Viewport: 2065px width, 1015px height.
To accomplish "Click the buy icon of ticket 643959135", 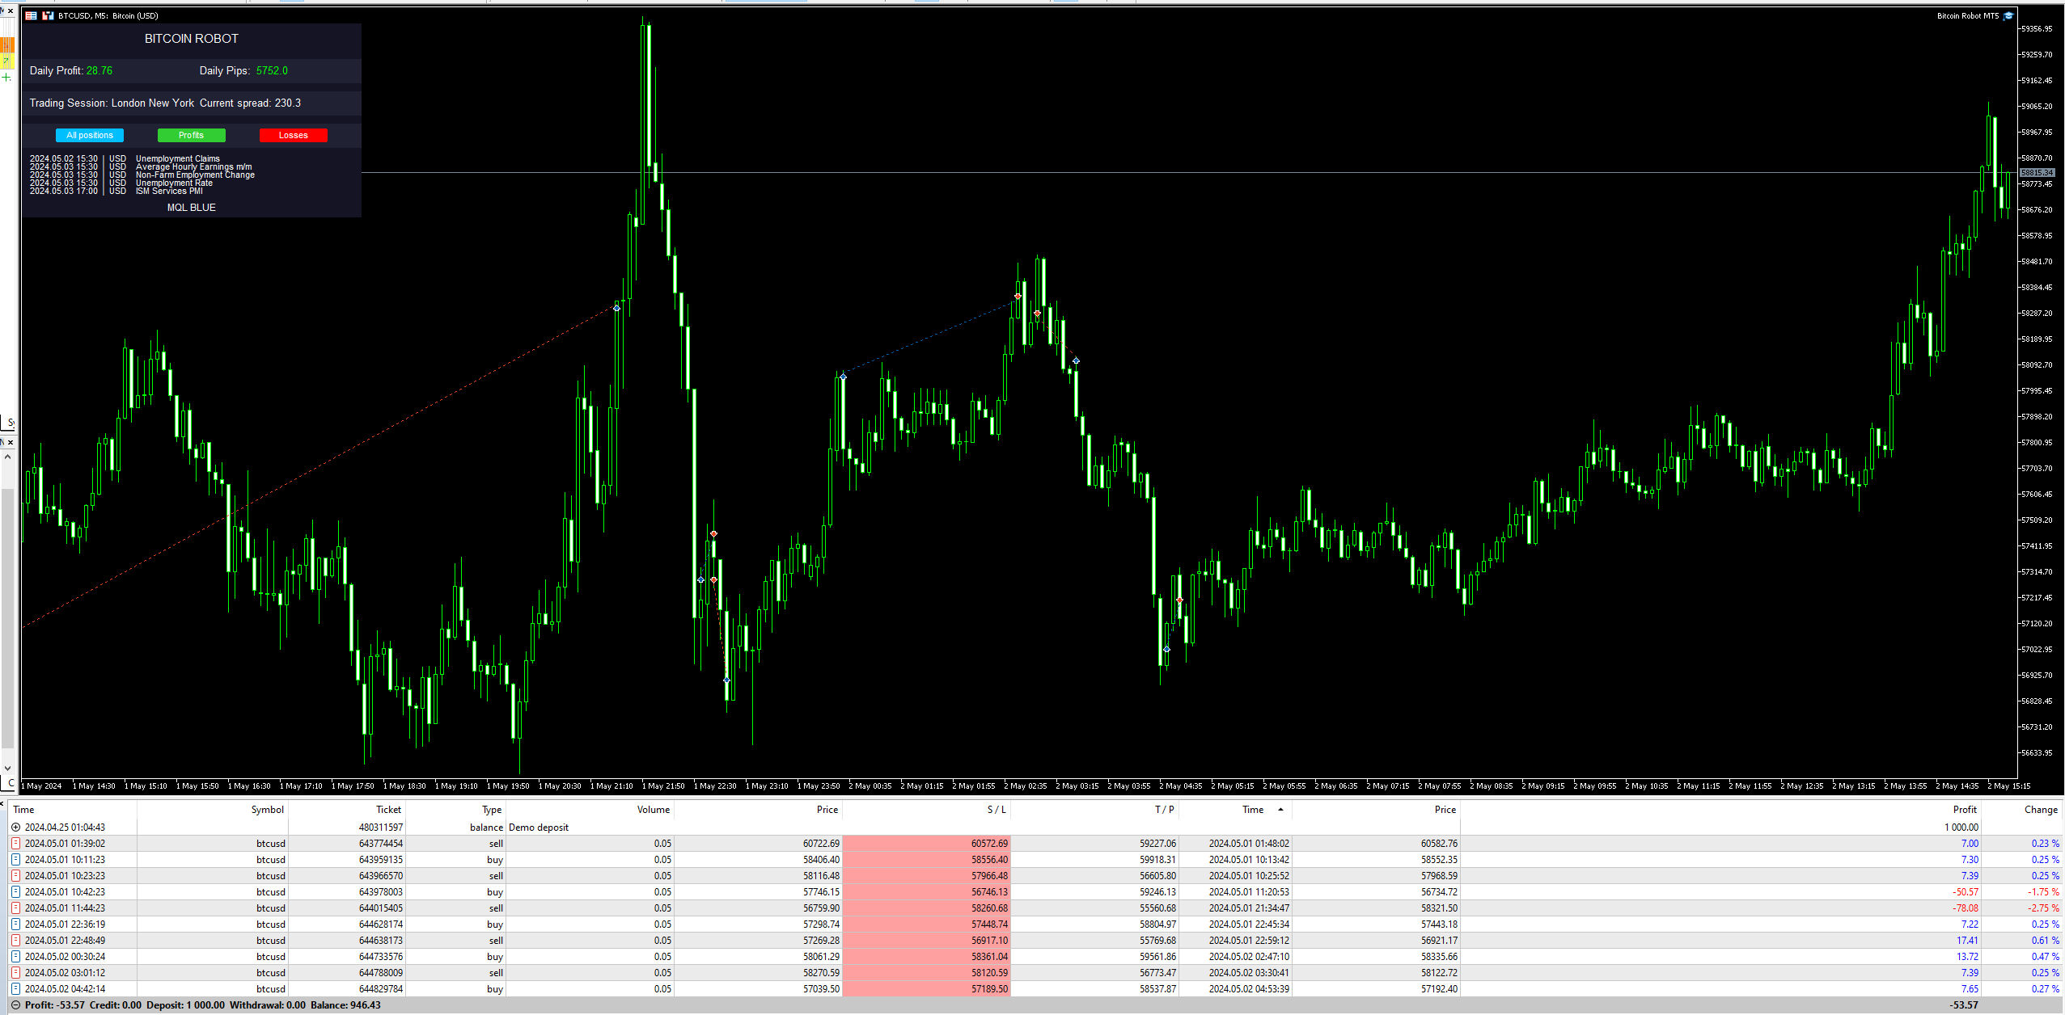I will [x=15, y=859].
